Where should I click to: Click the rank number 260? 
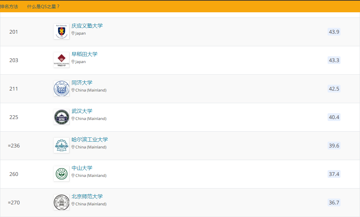(x=14, y=174)
